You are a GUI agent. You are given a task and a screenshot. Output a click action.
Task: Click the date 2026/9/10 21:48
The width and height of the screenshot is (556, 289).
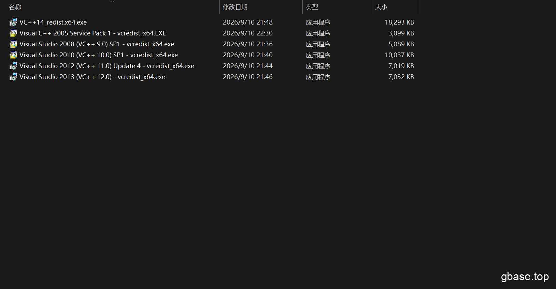point(248,22)
